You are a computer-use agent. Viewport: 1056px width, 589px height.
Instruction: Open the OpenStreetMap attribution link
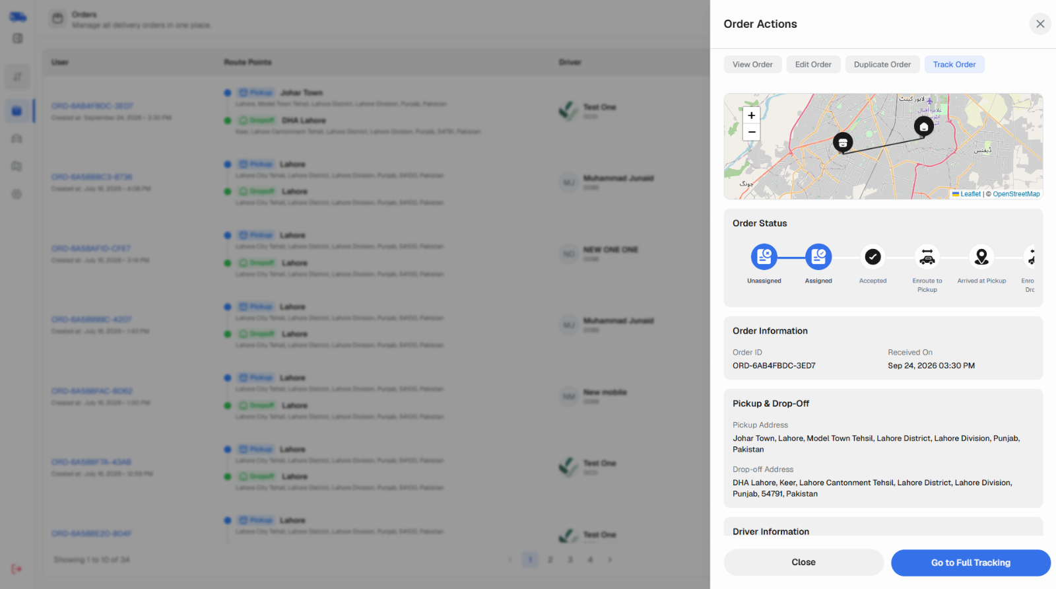pyautogui.click(x=1016, y=194)
